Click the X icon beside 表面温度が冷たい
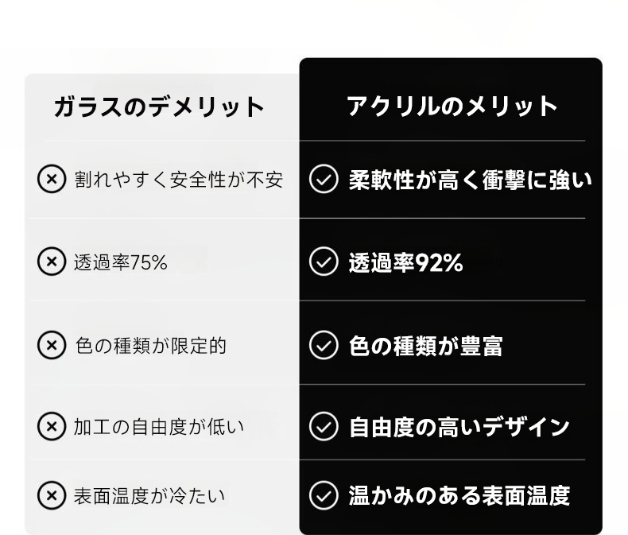Screen dimensions: 628x535 coord(52,495)
